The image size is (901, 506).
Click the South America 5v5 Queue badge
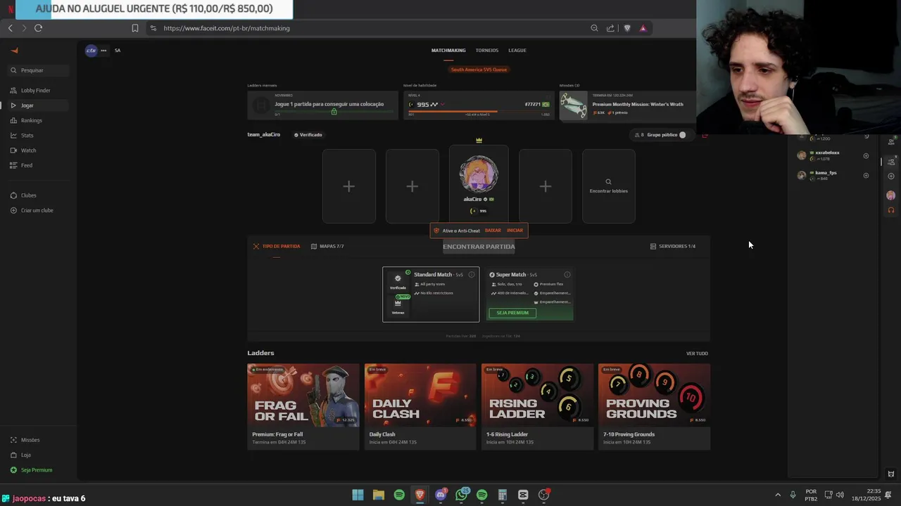[x=479, y=70]
